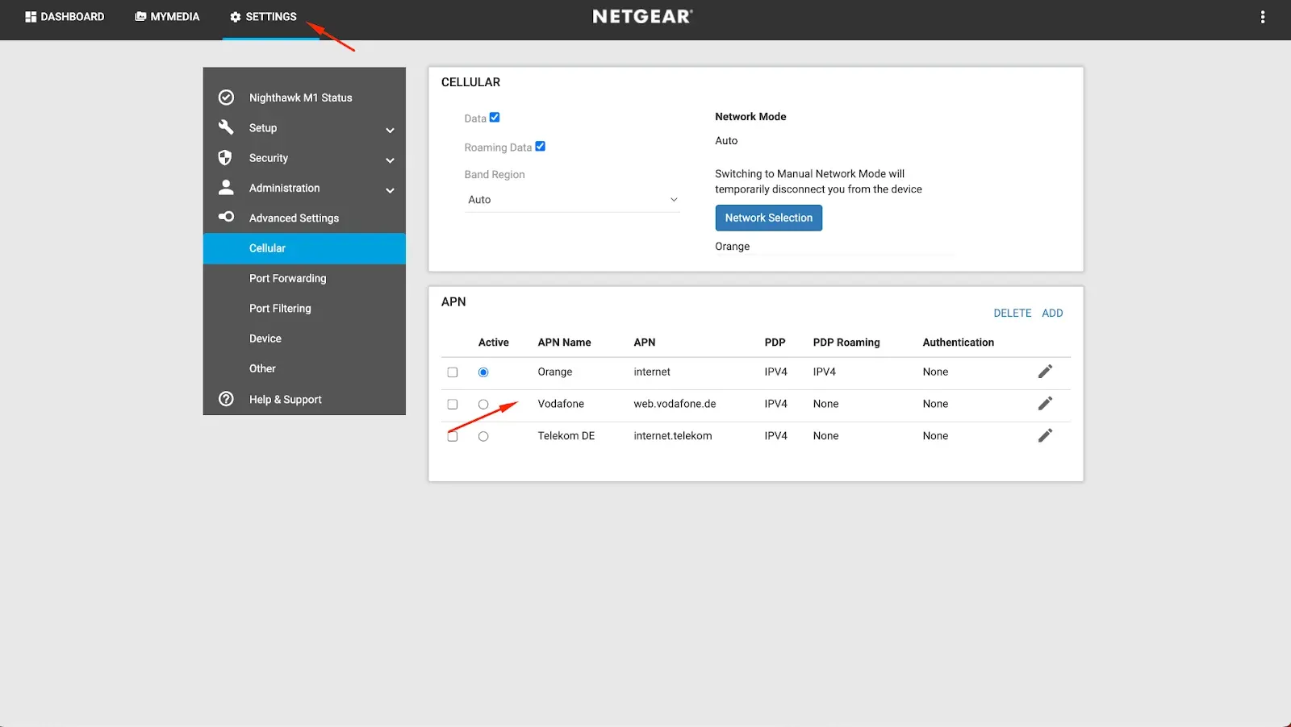Click the Telekom DE APN name

tap(566, 436)
